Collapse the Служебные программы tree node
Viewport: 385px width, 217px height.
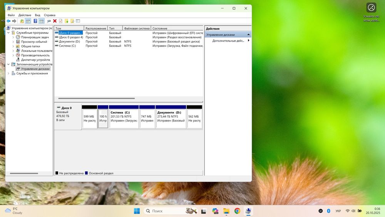click(8, 33)
